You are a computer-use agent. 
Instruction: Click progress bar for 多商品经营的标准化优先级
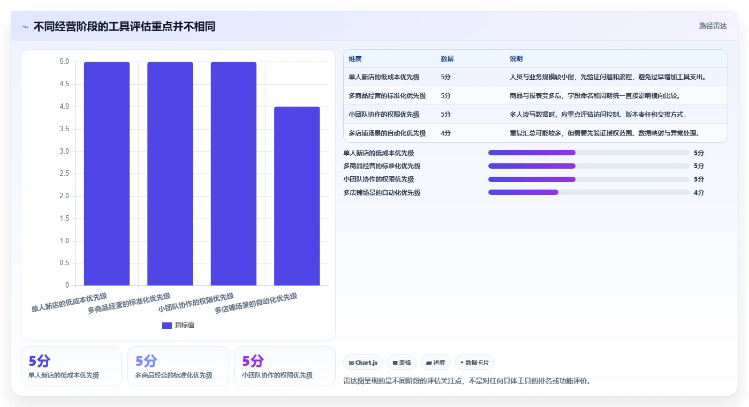589,166
